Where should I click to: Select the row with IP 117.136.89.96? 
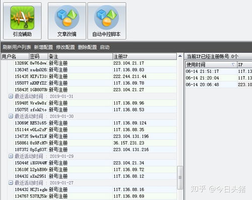pos(95,103)
